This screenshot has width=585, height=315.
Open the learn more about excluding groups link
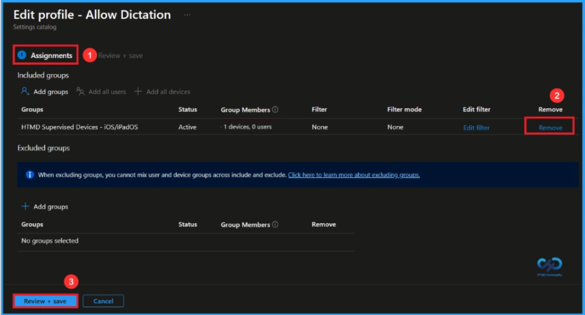(354, 175)
